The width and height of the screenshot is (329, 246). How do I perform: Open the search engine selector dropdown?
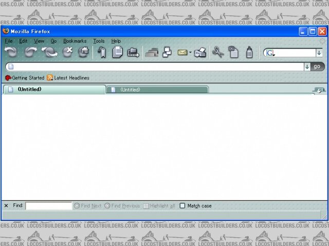[x=270, y=53]
